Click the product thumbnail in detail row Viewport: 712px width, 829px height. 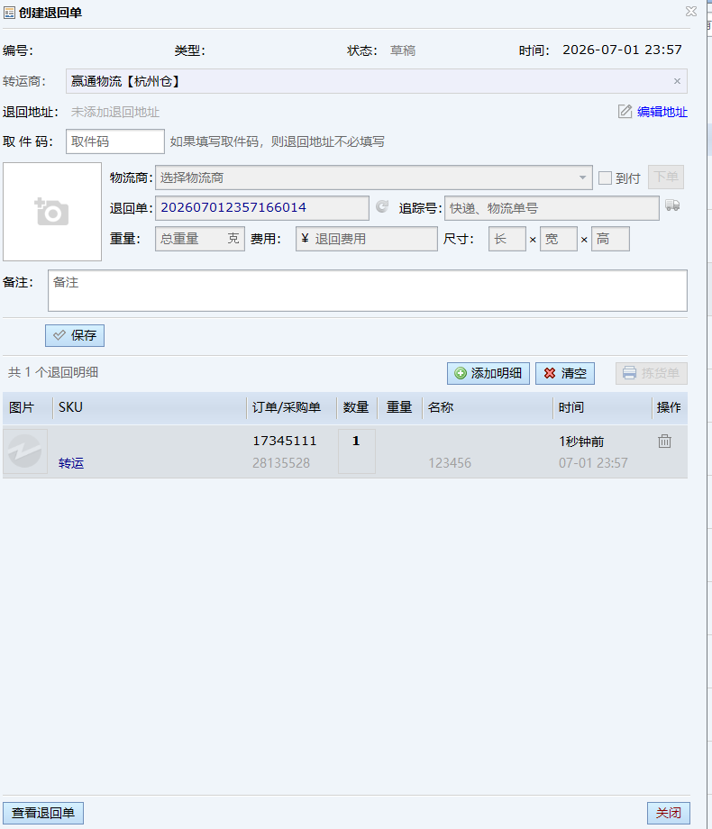coord(25,451)
